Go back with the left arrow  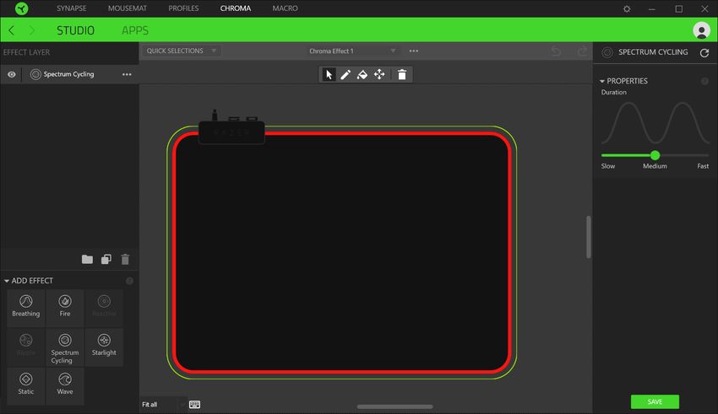12,30
